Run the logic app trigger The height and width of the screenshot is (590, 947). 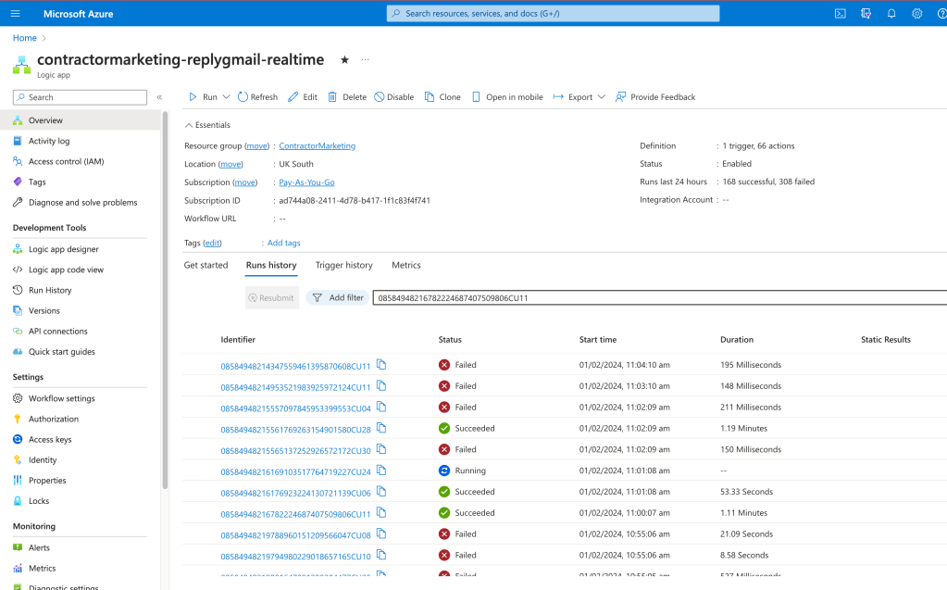tap(203, 96)
